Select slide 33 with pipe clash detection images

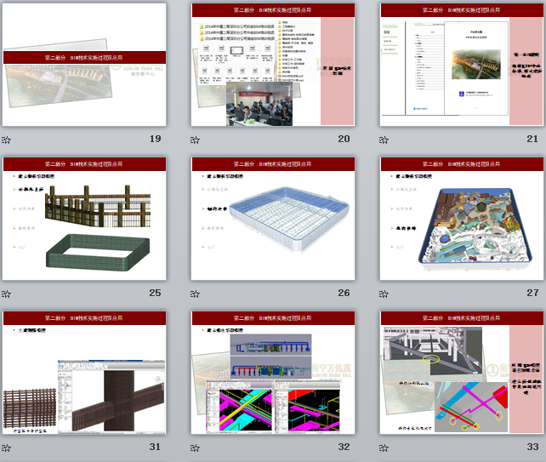(x=460, y=373)
